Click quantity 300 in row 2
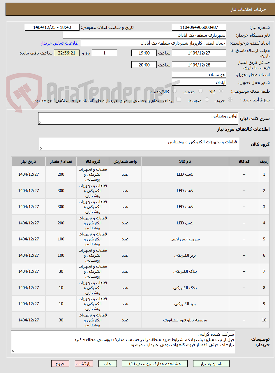275x373 pixels. 61,191
